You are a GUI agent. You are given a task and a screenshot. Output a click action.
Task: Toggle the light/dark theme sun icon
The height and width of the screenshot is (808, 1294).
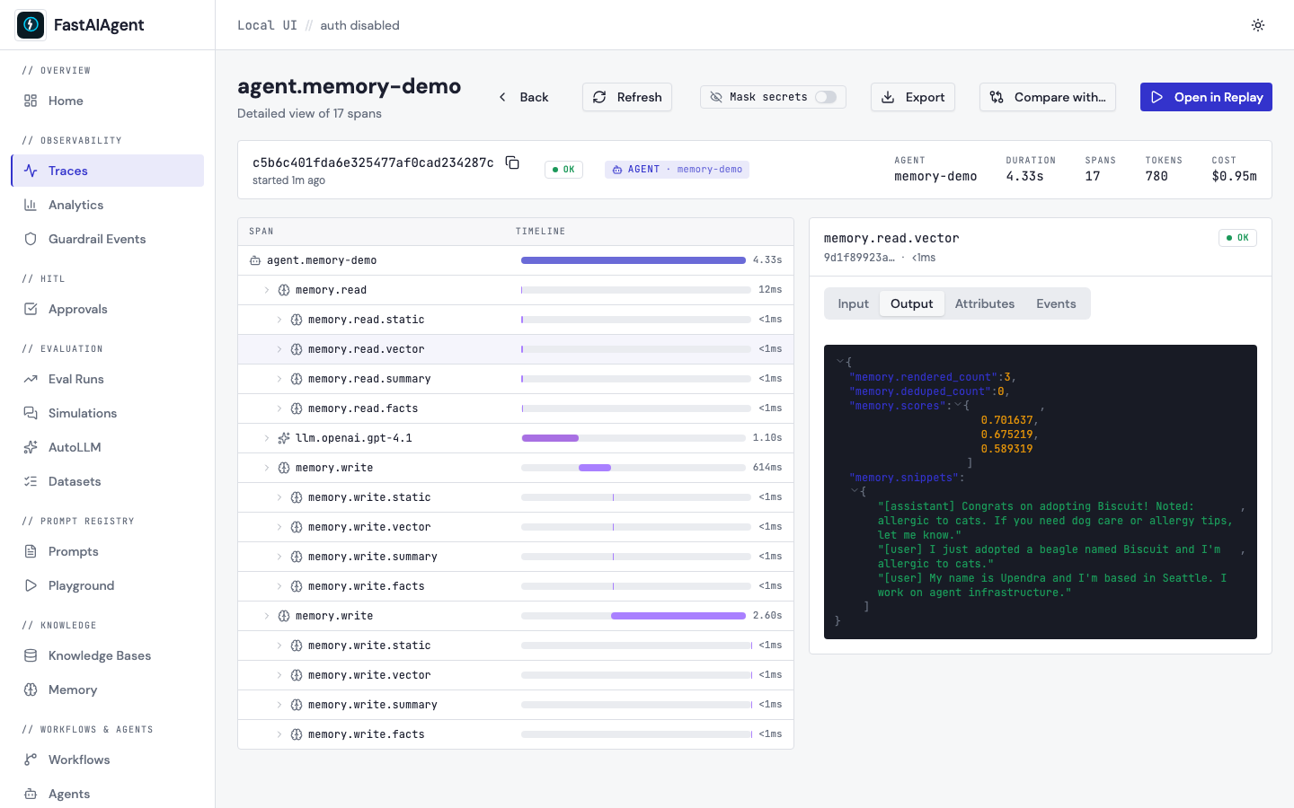[x=1258, y=25]
